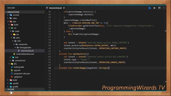Click the Kotlin icon on MainActivity.kt tab
Viewport: 171px width, 96px height.
click(47, 8)
